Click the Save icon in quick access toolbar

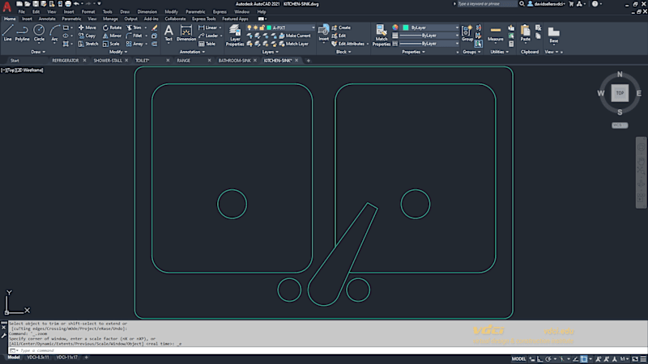click(36, 4)
